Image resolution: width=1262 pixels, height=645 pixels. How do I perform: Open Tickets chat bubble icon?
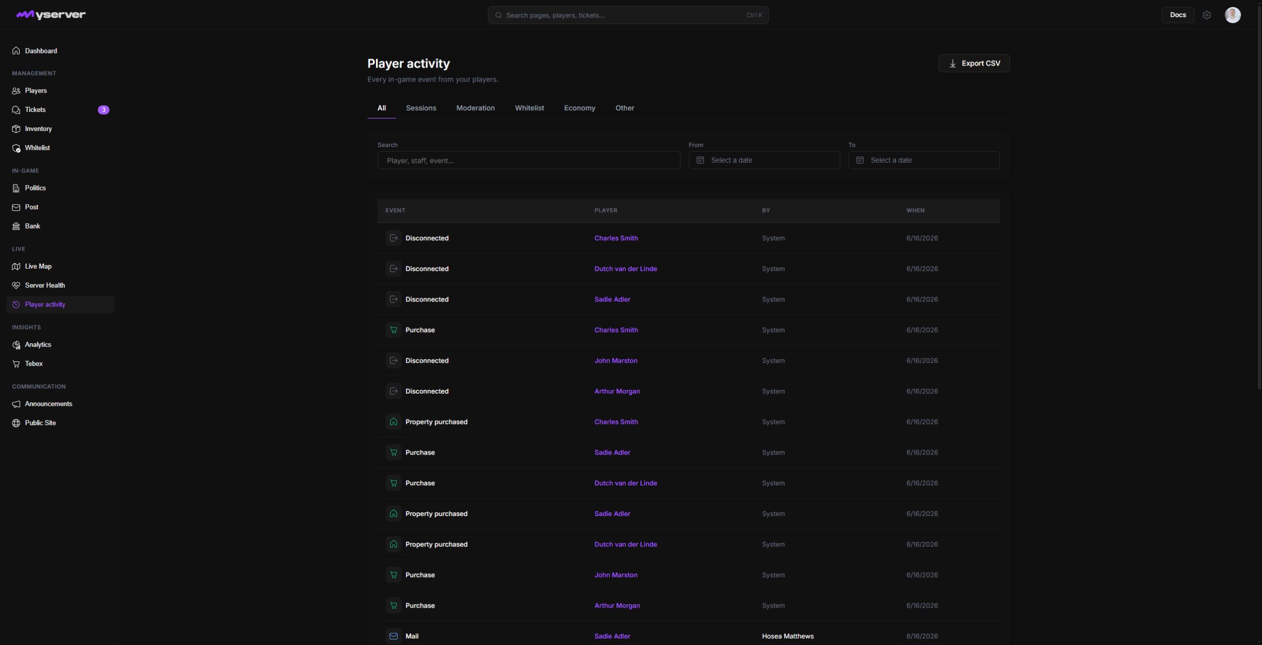16,110
